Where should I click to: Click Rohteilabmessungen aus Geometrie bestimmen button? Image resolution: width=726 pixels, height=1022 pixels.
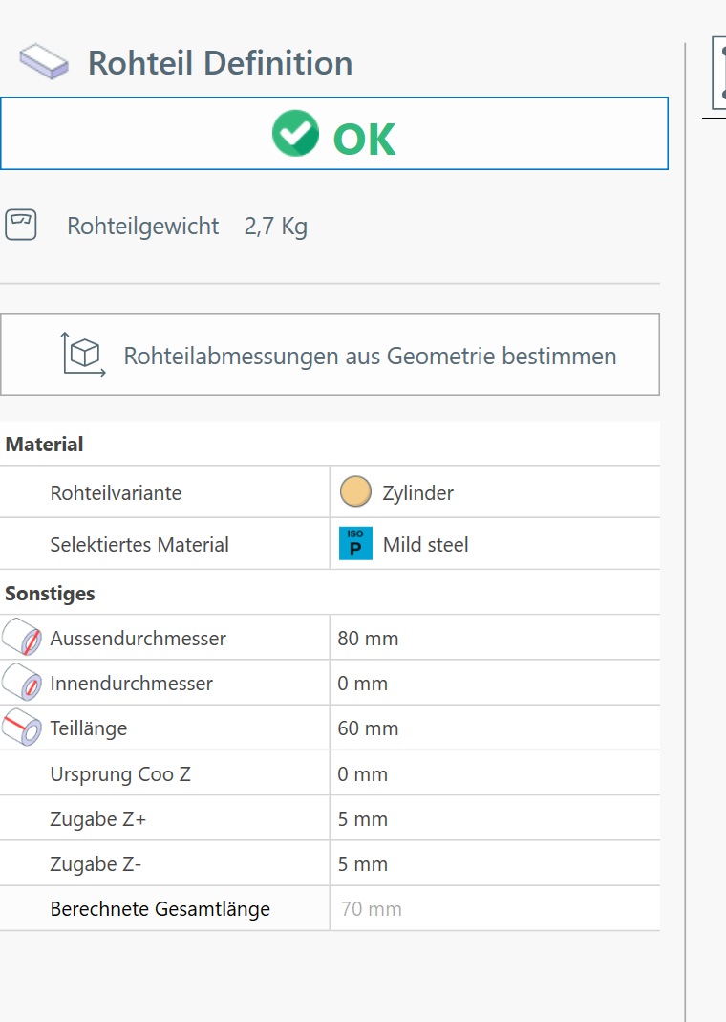coord(330,355)
